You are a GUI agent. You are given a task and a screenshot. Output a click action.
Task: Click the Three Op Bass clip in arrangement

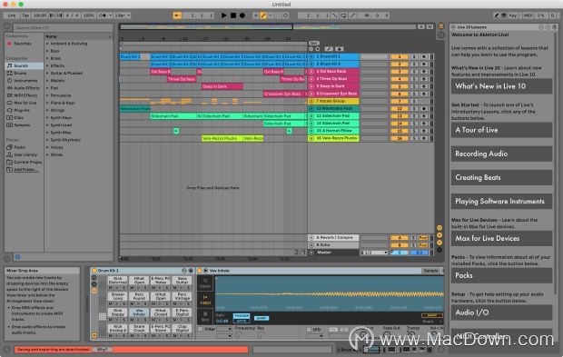point(182,79)
